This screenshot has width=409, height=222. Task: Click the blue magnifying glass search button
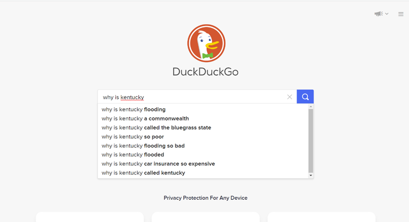(305, 97)
